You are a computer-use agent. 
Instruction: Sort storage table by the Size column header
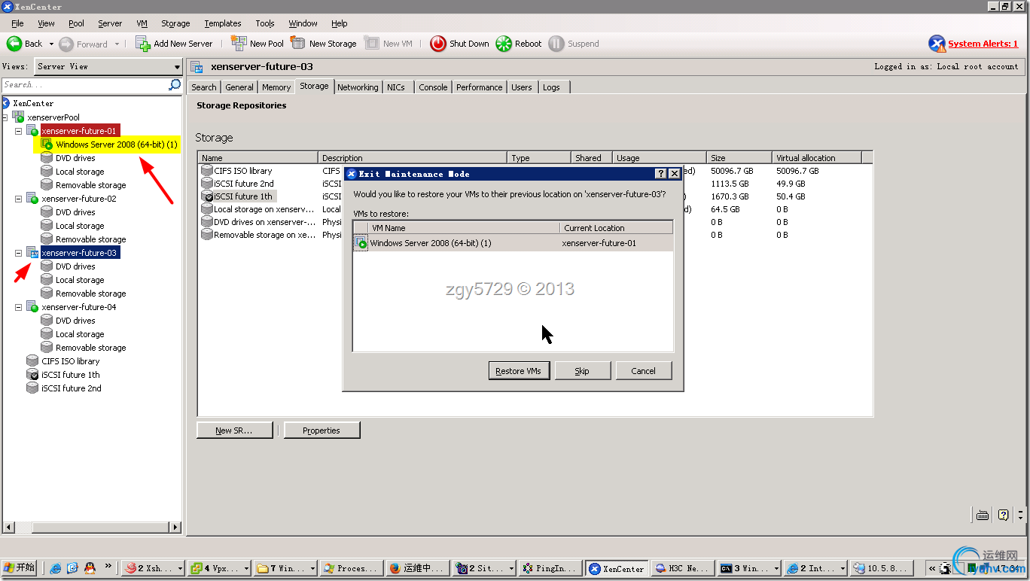[740, 158]
